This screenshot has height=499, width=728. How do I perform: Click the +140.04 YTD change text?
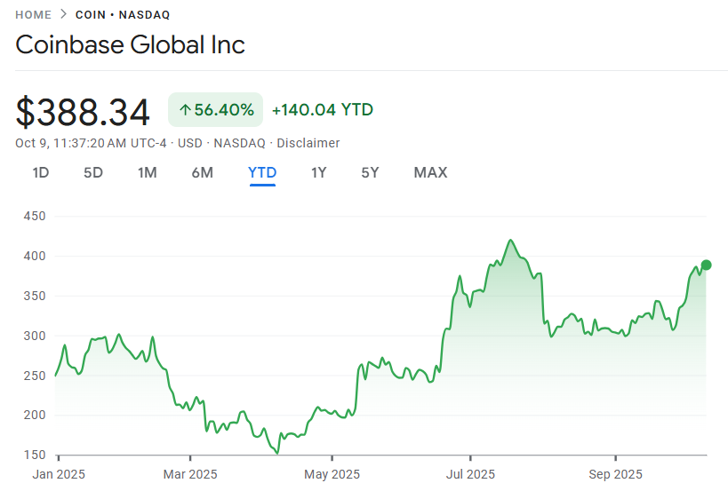[x=322, y=110]
